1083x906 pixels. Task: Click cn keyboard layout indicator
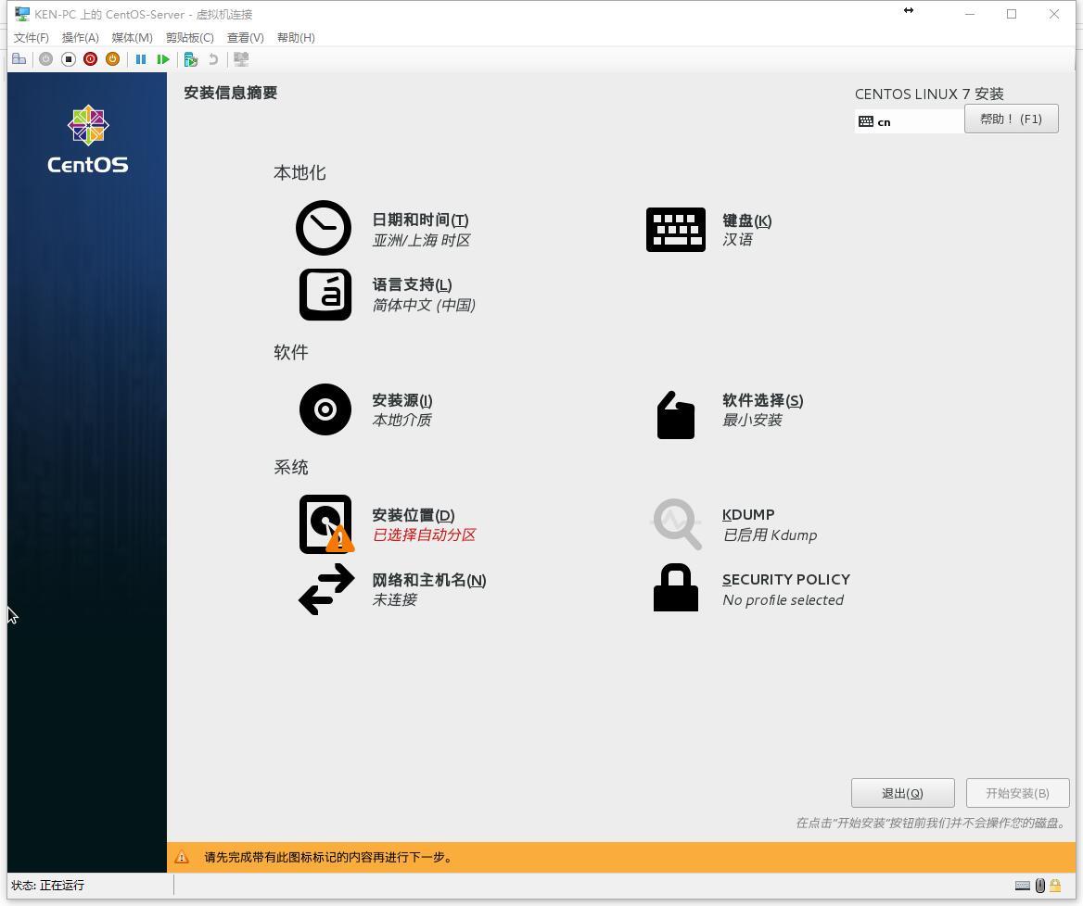point(909,121)
